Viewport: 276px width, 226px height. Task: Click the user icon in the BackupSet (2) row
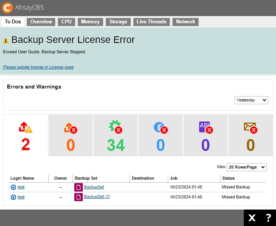pos(13,197)
